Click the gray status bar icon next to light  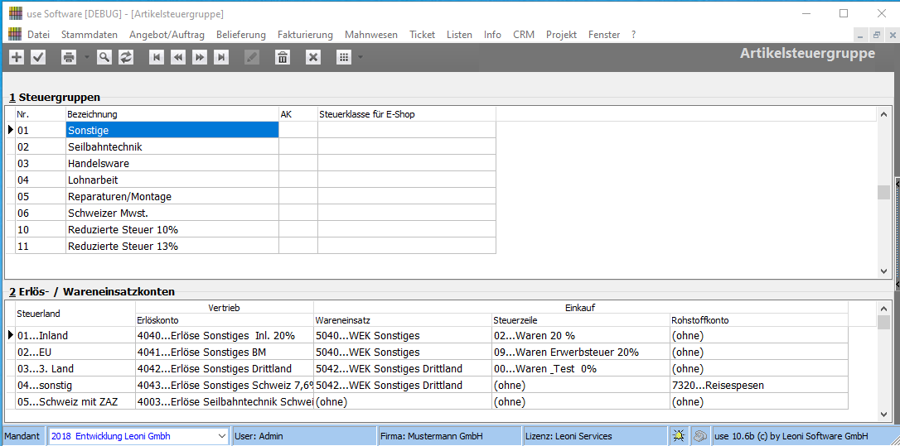coord(699,436)
